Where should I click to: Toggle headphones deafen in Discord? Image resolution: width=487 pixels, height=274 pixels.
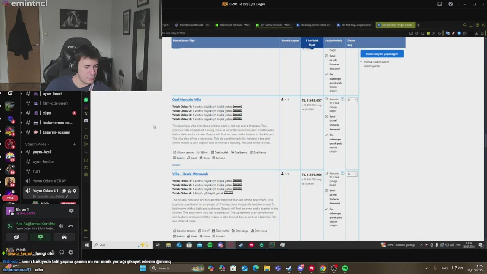tap(62, 252)
